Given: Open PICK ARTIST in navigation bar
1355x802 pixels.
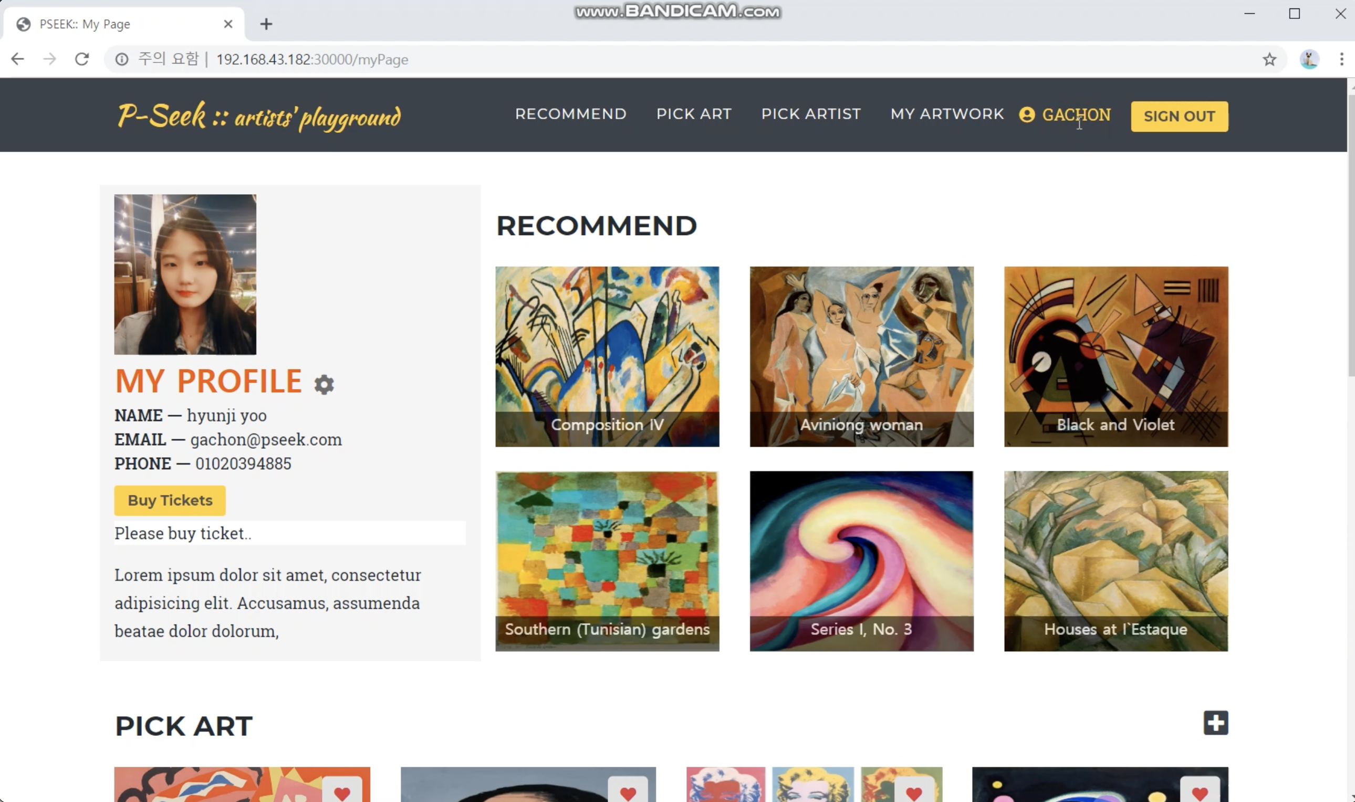Looking at the screenshot, I should [x=810, y=114].
